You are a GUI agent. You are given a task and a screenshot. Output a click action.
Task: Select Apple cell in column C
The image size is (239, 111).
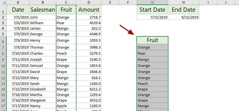pyautogui.click(x=66, y=106)
